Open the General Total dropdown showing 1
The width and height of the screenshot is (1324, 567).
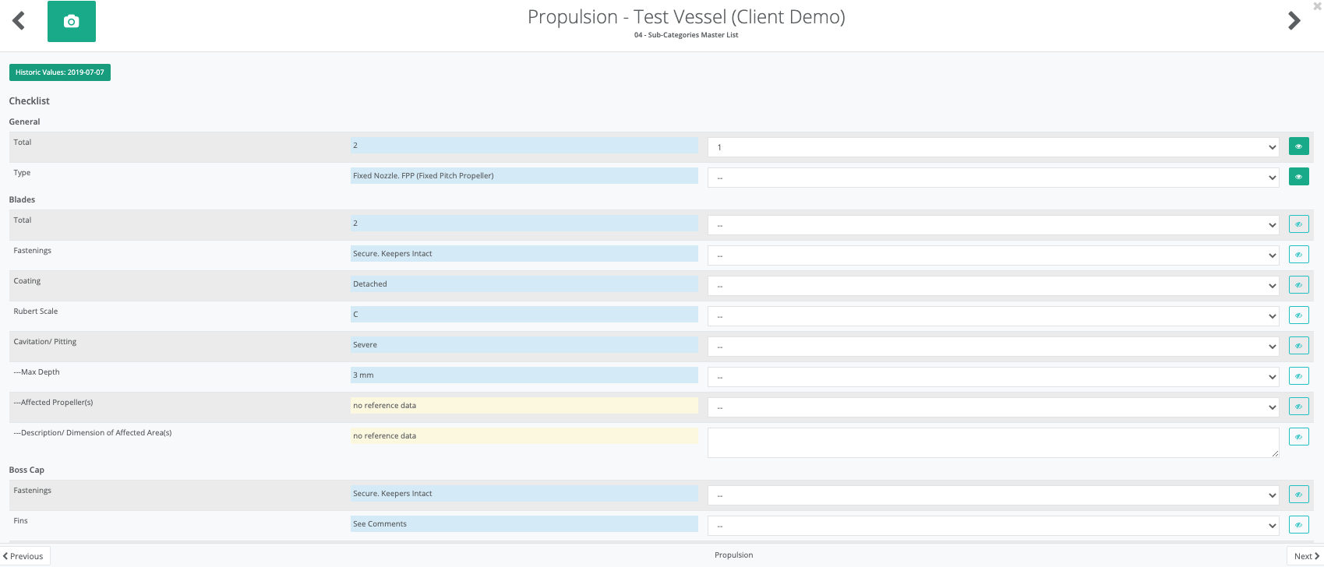click(x=992, y=147)
